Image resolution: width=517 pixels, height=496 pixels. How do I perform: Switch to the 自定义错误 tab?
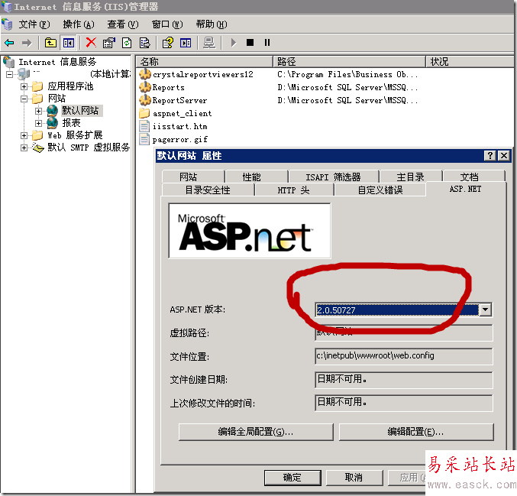tap(380, 190)
